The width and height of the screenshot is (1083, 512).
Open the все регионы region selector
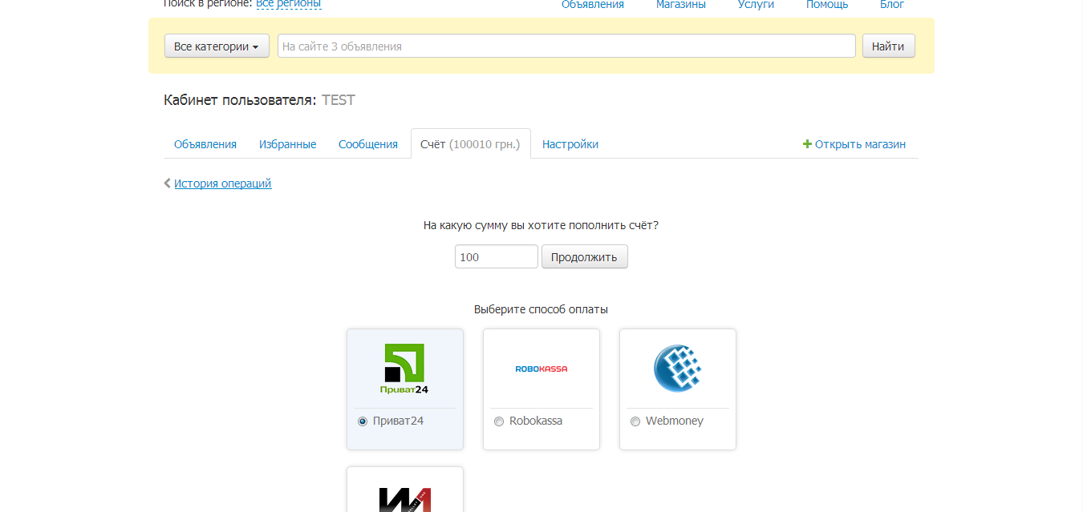pyautogui.click(x=289, y=4)
